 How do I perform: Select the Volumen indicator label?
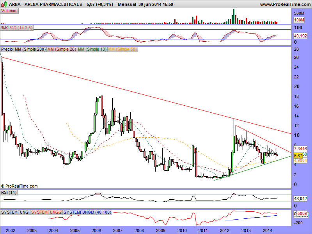tap(9, 11)
